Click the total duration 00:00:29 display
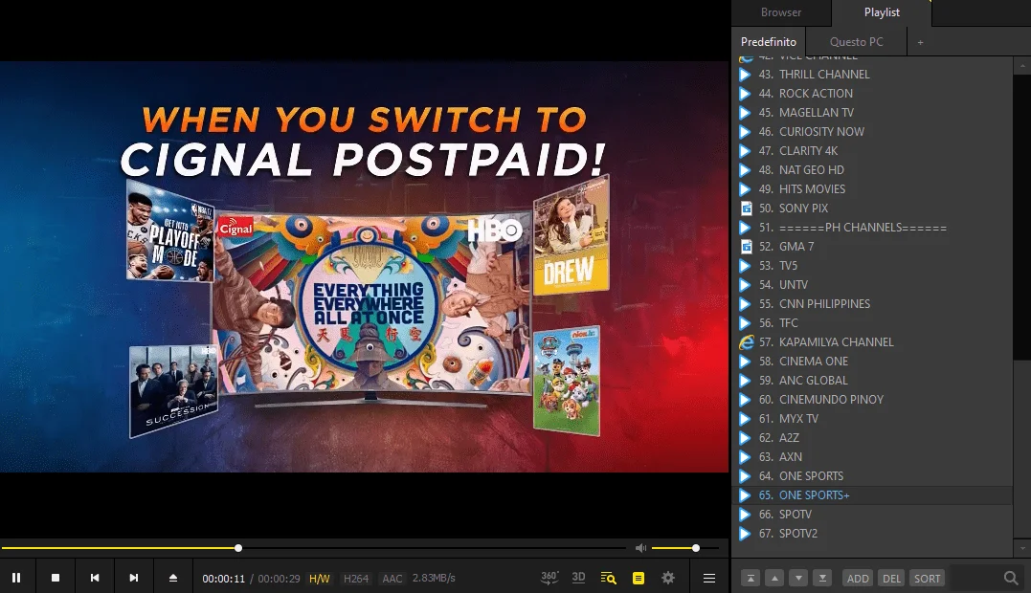 pyautogui.click(x=279, y=579)
